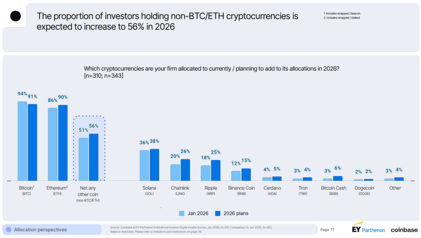
Task: Select the Ethereum 2026 plans bar at 90%
Action: [63, 143]
